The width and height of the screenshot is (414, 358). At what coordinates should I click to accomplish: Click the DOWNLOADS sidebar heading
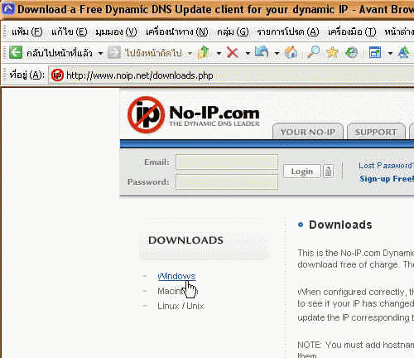(x=185, y=240)
